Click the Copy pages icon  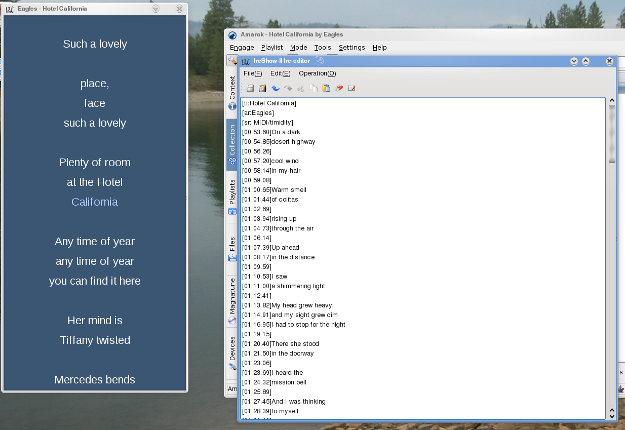pyautogui.click(x=314, y=88)
